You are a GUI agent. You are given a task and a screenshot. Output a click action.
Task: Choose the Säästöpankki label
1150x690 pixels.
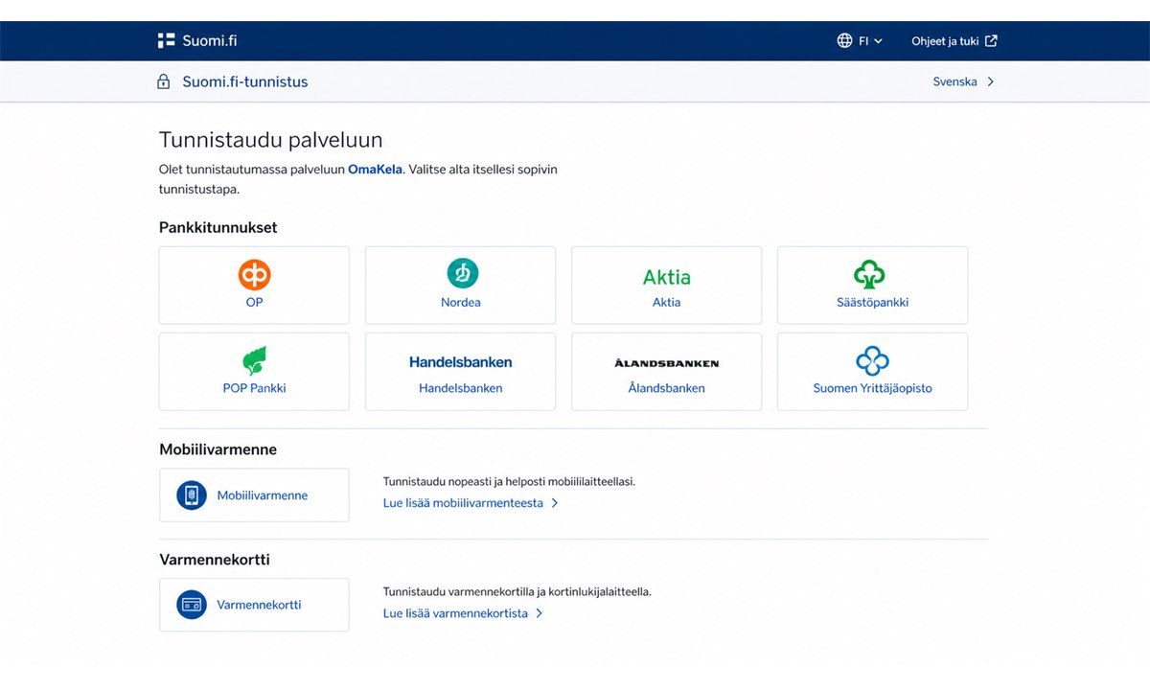(872, 302)
